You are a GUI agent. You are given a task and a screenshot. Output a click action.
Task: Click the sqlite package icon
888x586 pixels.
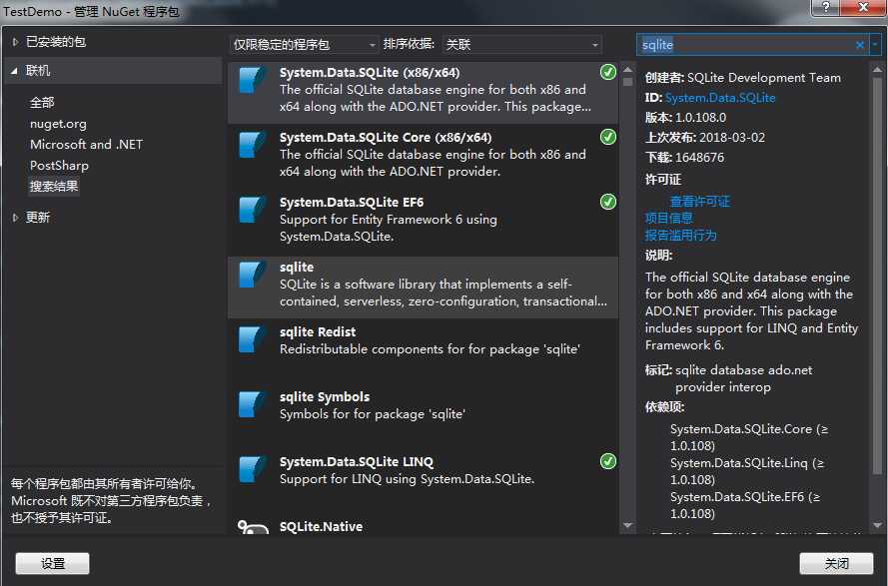tap(252, 275)
